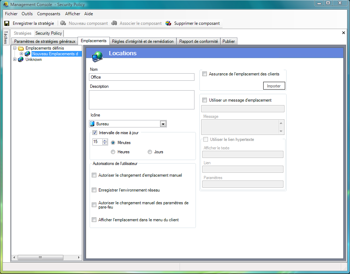This screenshot has width=350, height=274.
Task: Click the Message box scroll-up arrow
Action: (x=281, y=123)
